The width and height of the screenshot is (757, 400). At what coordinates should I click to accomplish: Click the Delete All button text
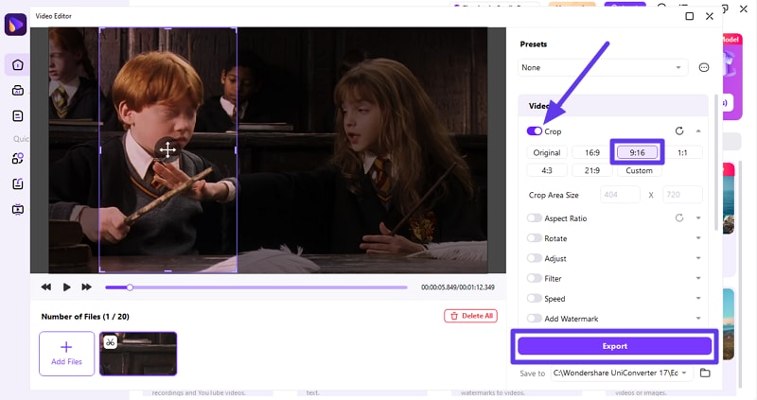click(477, 316)
